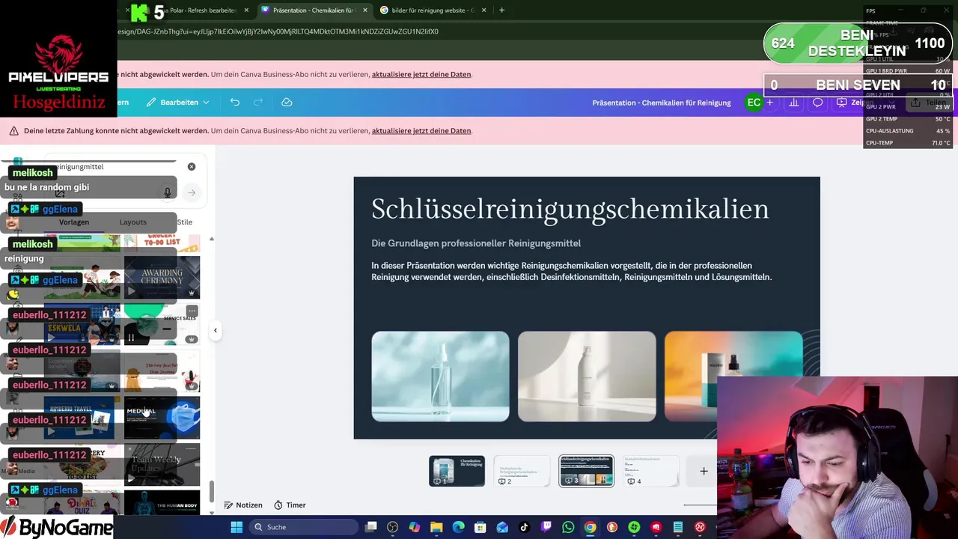Open the green EC account avatar
Viewport: 958px width, 539px height.
754,103
